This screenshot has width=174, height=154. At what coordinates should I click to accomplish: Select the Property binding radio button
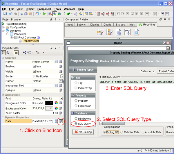pos(76,101)
